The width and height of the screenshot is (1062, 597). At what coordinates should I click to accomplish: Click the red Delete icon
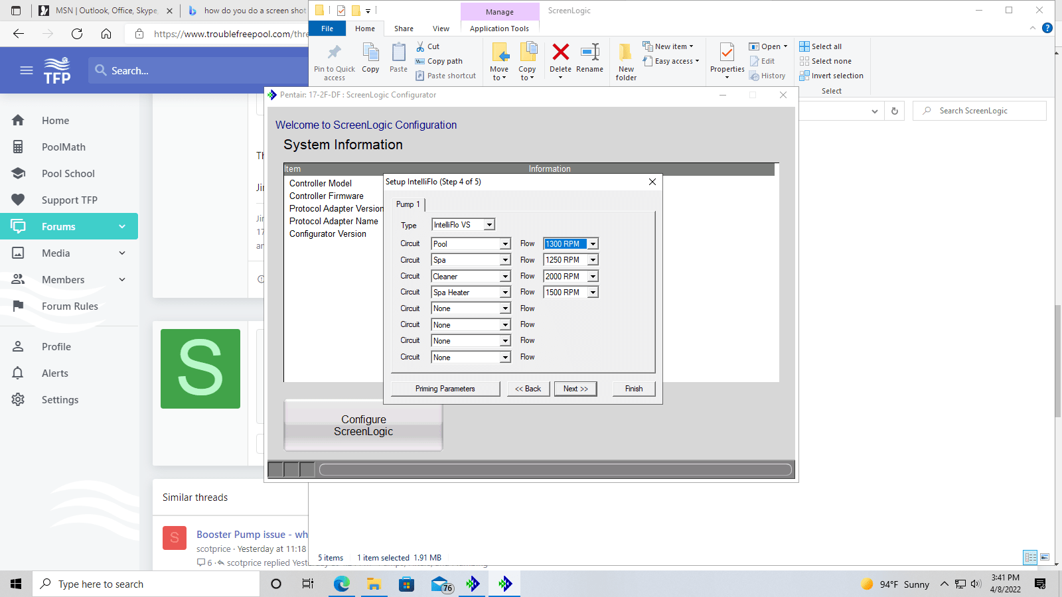(561, 52)
